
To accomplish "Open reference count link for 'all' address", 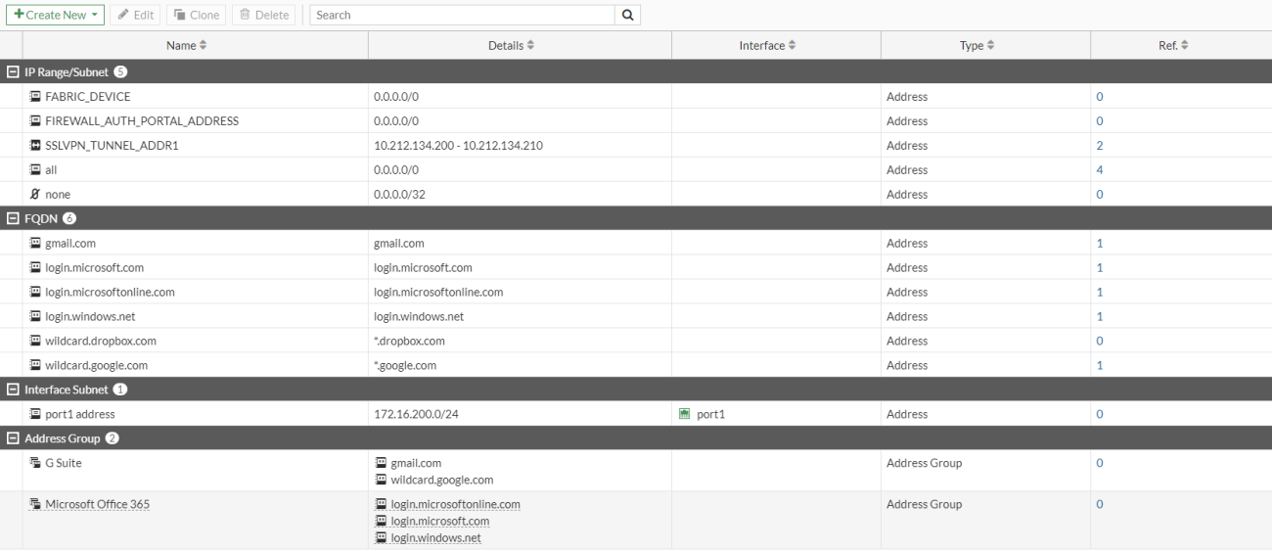I will click(x=1100, y=170).
